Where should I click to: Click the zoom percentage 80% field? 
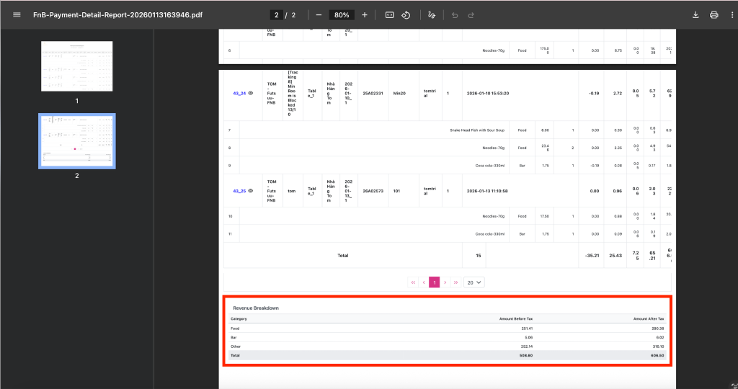[x=342, y=15]
